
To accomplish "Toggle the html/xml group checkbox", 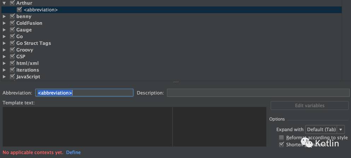I will 12,63.
